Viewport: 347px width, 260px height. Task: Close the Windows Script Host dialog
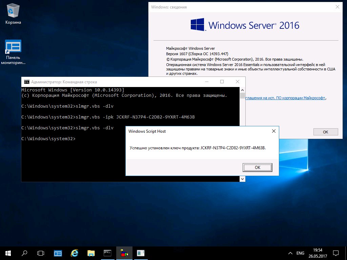[274, 131]
